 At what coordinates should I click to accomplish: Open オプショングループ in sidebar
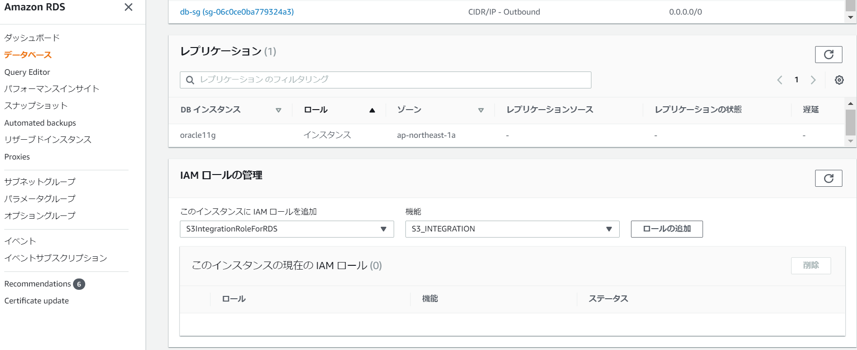click(x=40, y=215)
